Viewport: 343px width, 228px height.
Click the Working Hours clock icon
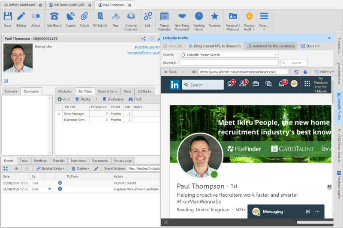point(199,16)
